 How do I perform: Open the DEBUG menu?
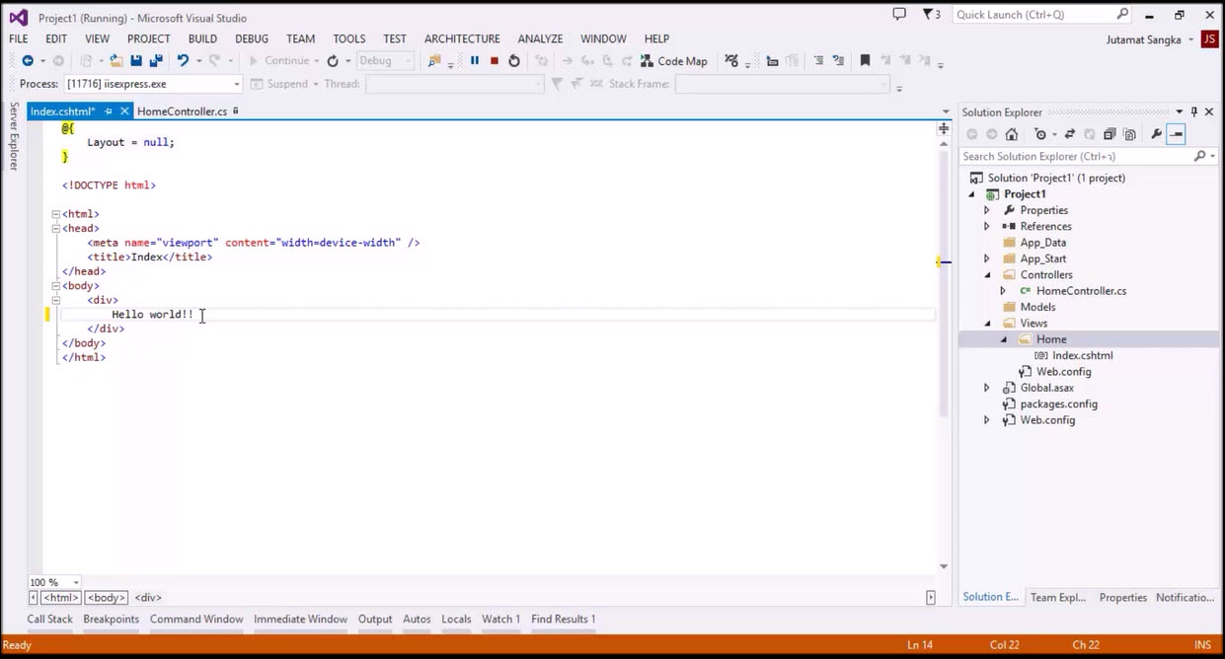pyautogui.click(x=251, y=38)
